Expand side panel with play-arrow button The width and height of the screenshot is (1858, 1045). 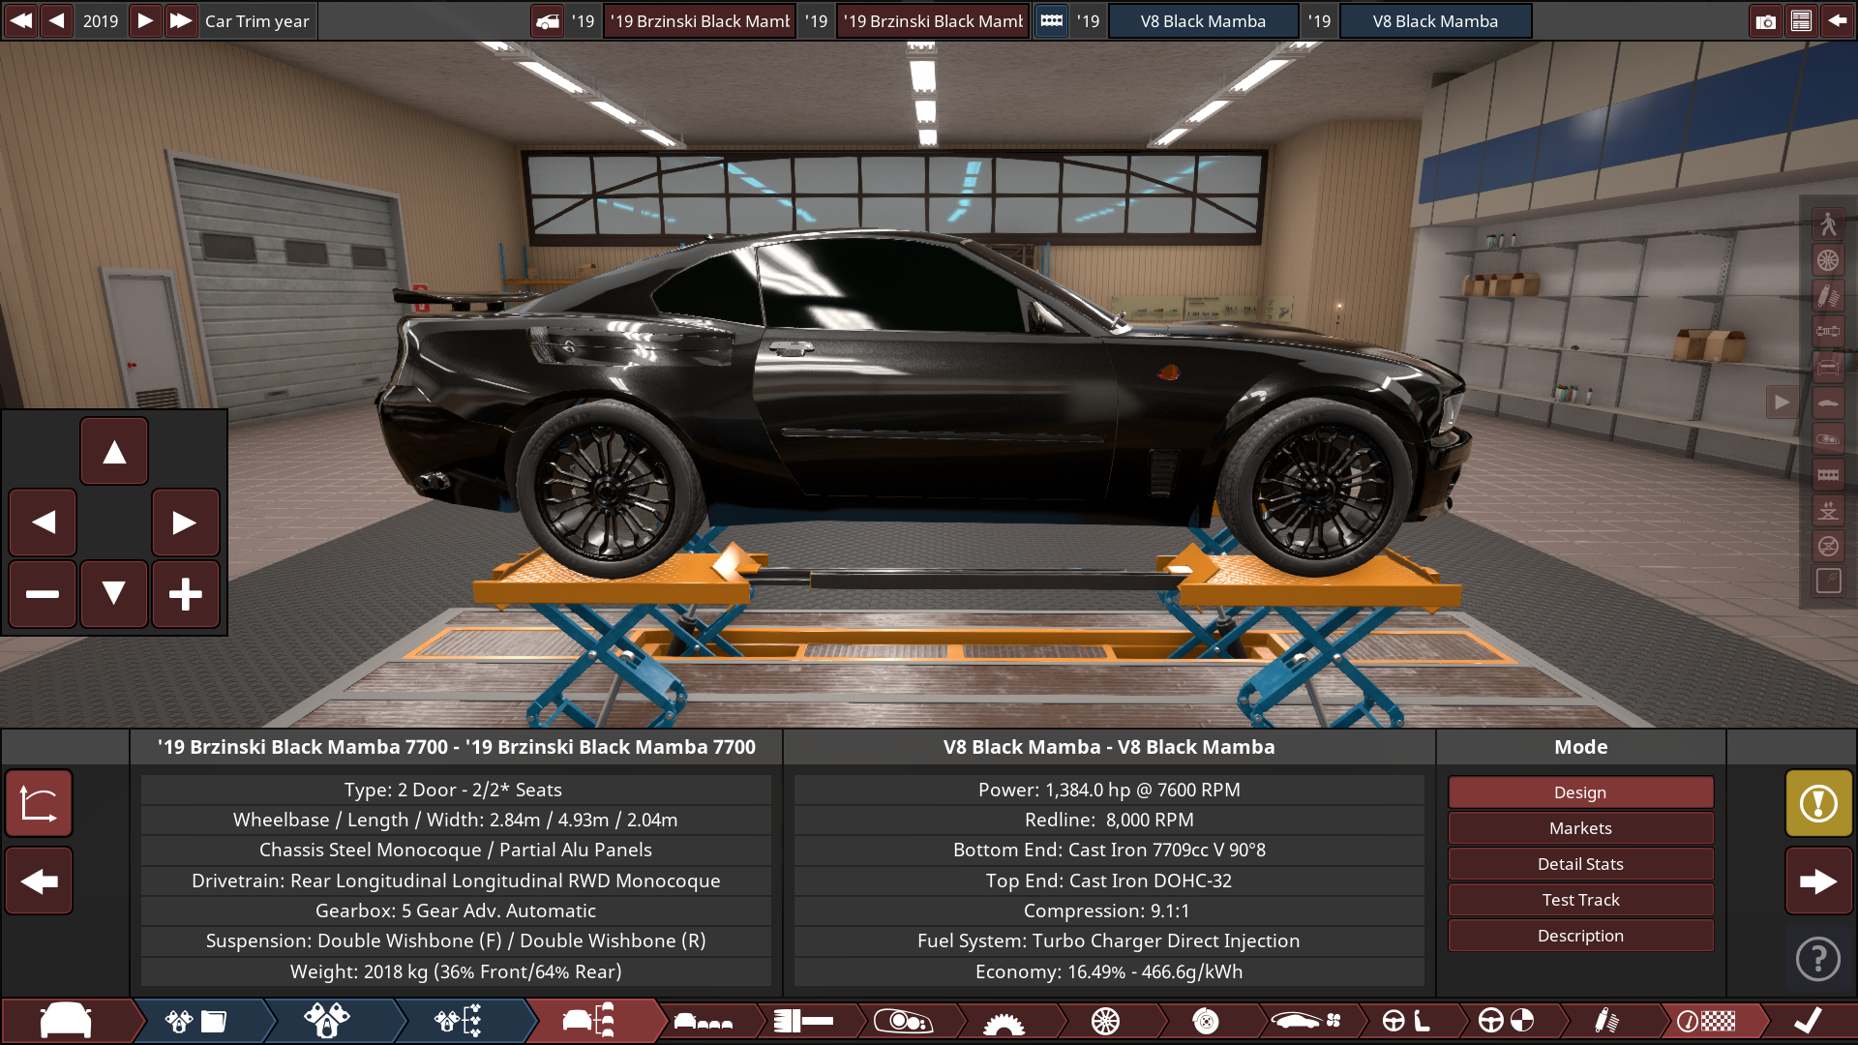tap(1782, 403)
